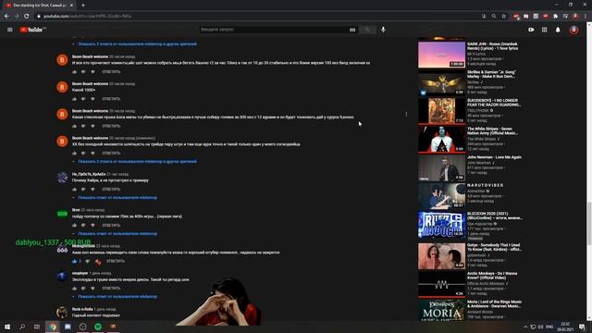This screenshot has height=333, width=592.
Task: Reply to the 'пойду поломну' comment
Action: [111, 226]
